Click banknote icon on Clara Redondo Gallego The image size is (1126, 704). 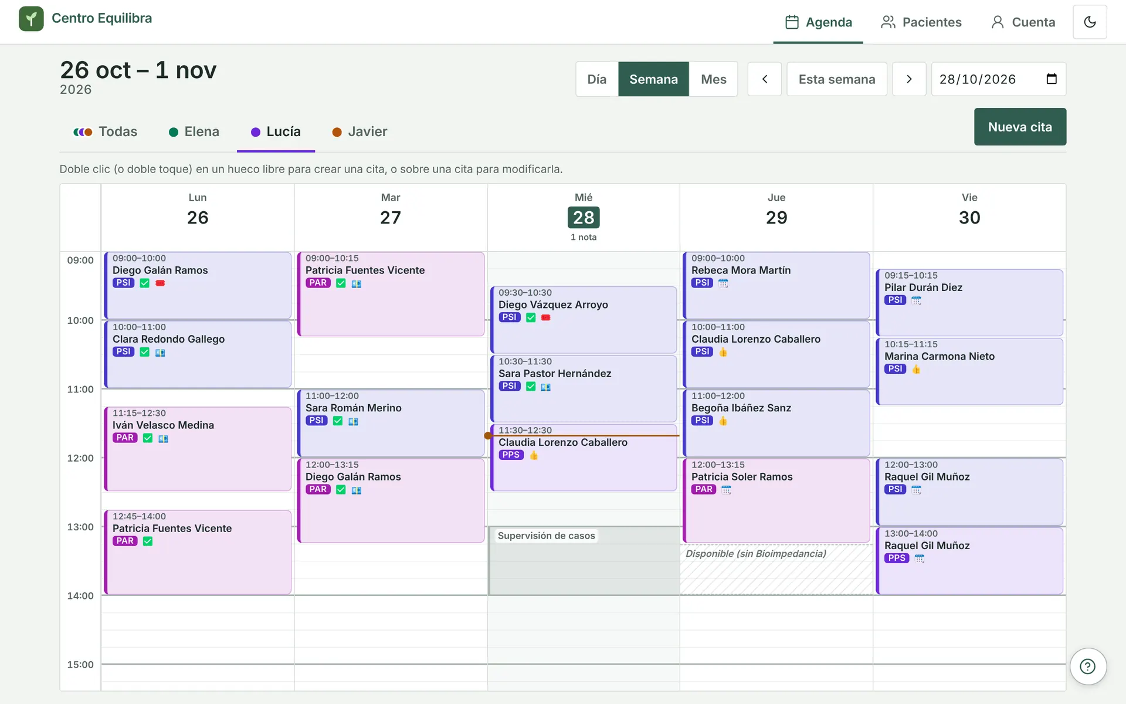pos(160,353)
